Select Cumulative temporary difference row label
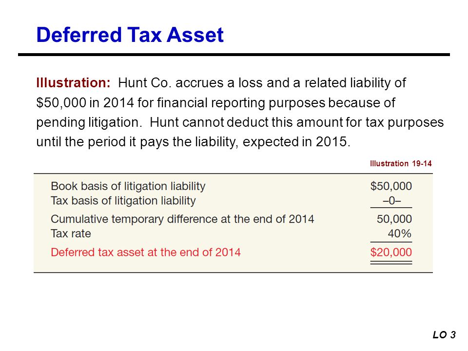Image resolution: width=468 pixels, height=351 pixels. tap(182, 219)
